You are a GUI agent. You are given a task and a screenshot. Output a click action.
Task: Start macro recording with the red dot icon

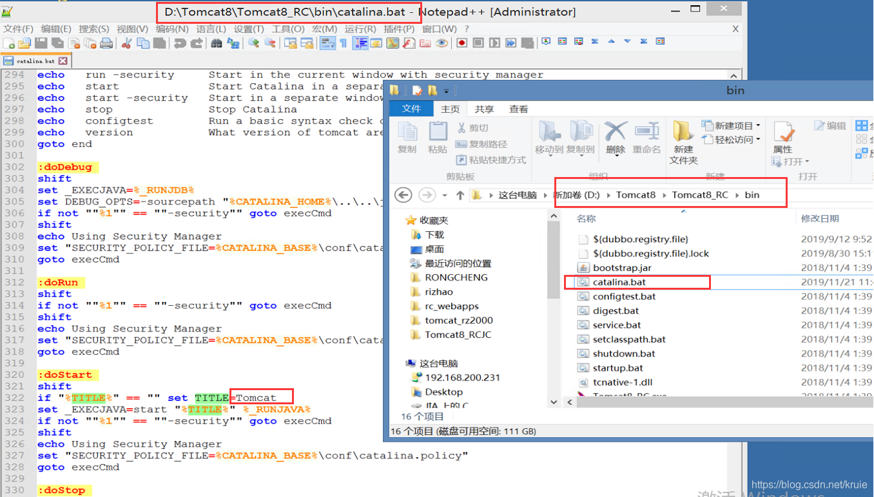tap(462, 43)
